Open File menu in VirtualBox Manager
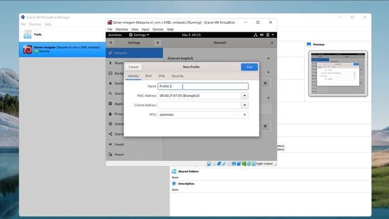 point(23,24)
